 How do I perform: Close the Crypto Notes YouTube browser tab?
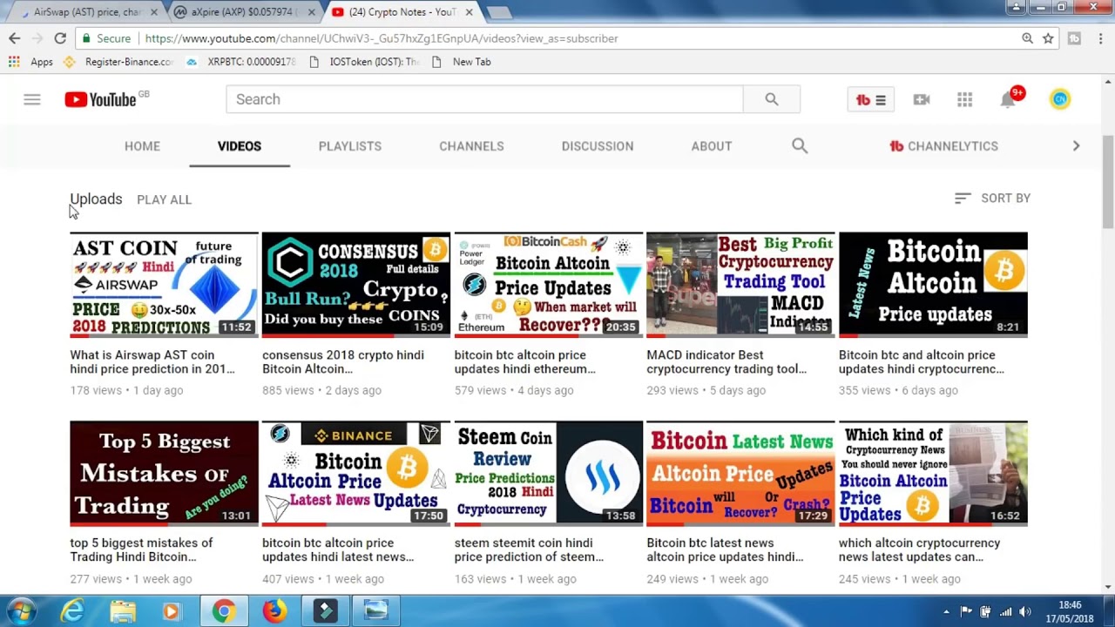click(x=469, y=12)
